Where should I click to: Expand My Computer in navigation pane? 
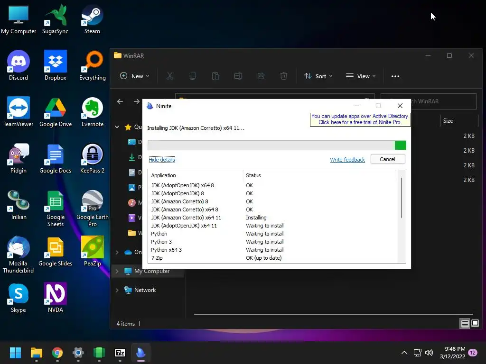point(117,271)
